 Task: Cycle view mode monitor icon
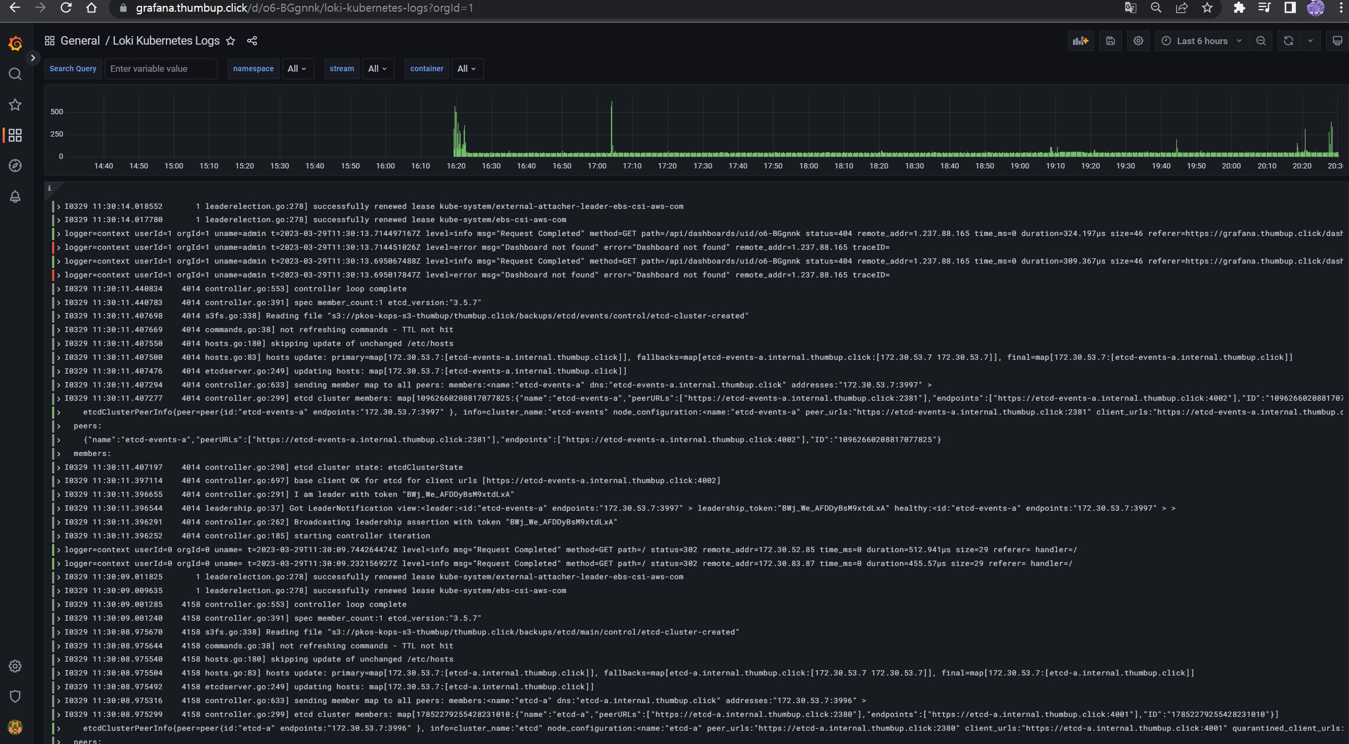(x=1337, y=41)
